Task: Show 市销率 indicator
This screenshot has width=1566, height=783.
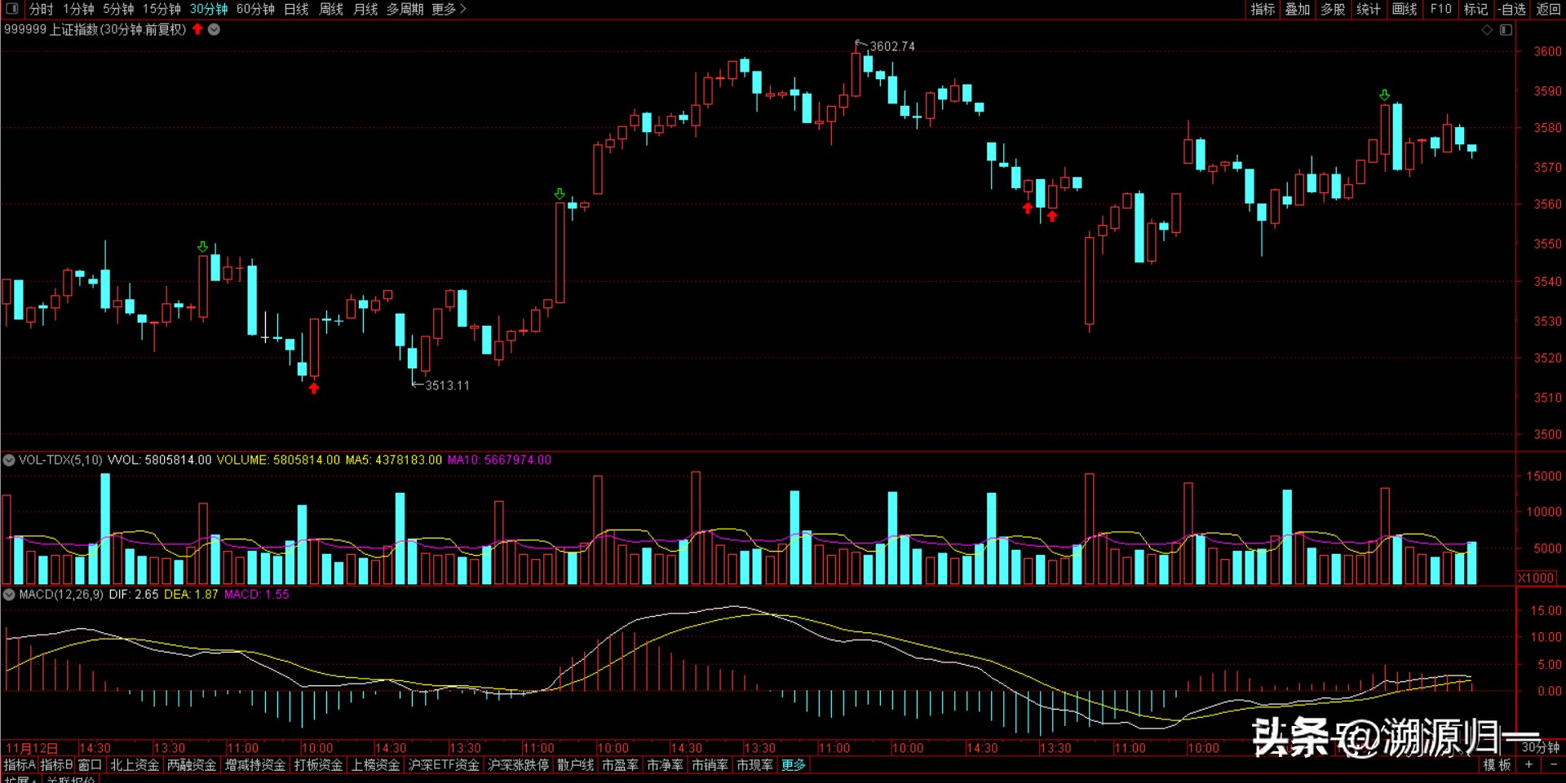Action: coord(710,765)
